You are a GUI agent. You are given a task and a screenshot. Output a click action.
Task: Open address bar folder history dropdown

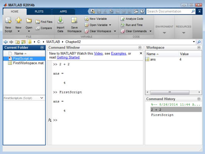(194, 42)
